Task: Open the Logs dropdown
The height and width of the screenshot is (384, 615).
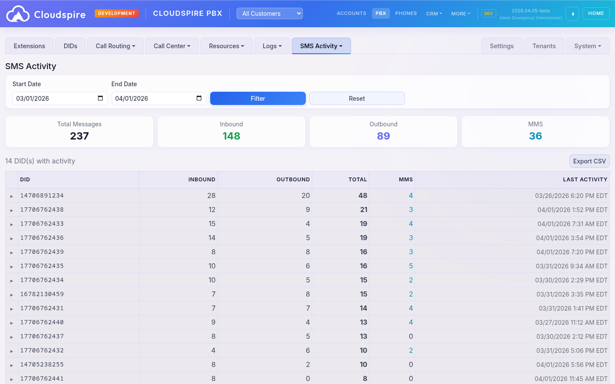Action: pyautogui.click(x=272, y=46)
